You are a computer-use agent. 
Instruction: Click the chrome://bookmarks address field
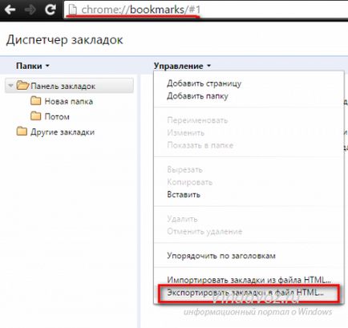(x=206, y=10)
